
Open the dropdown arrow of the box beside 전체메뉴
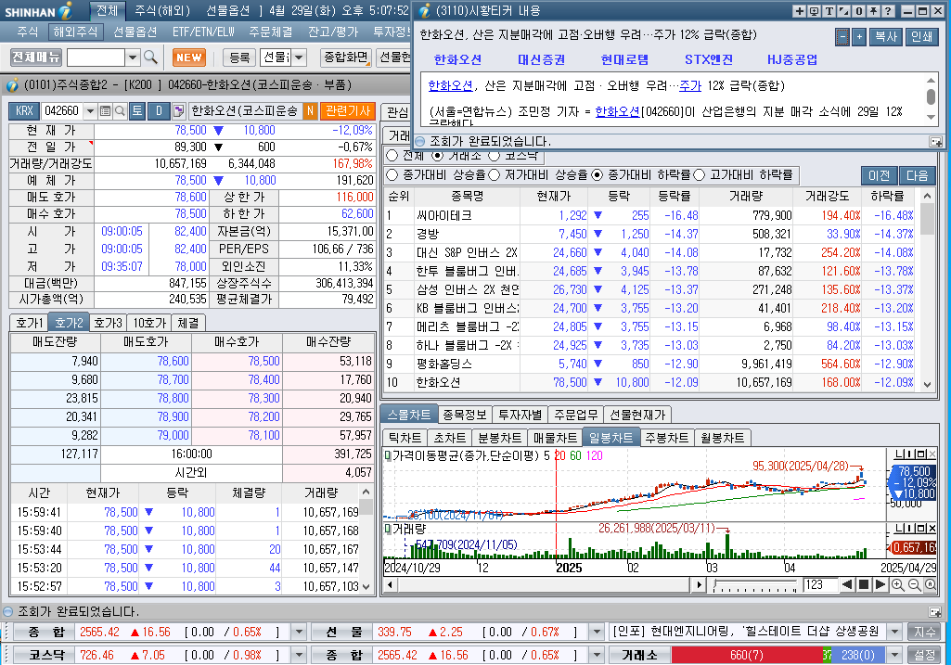133,58
